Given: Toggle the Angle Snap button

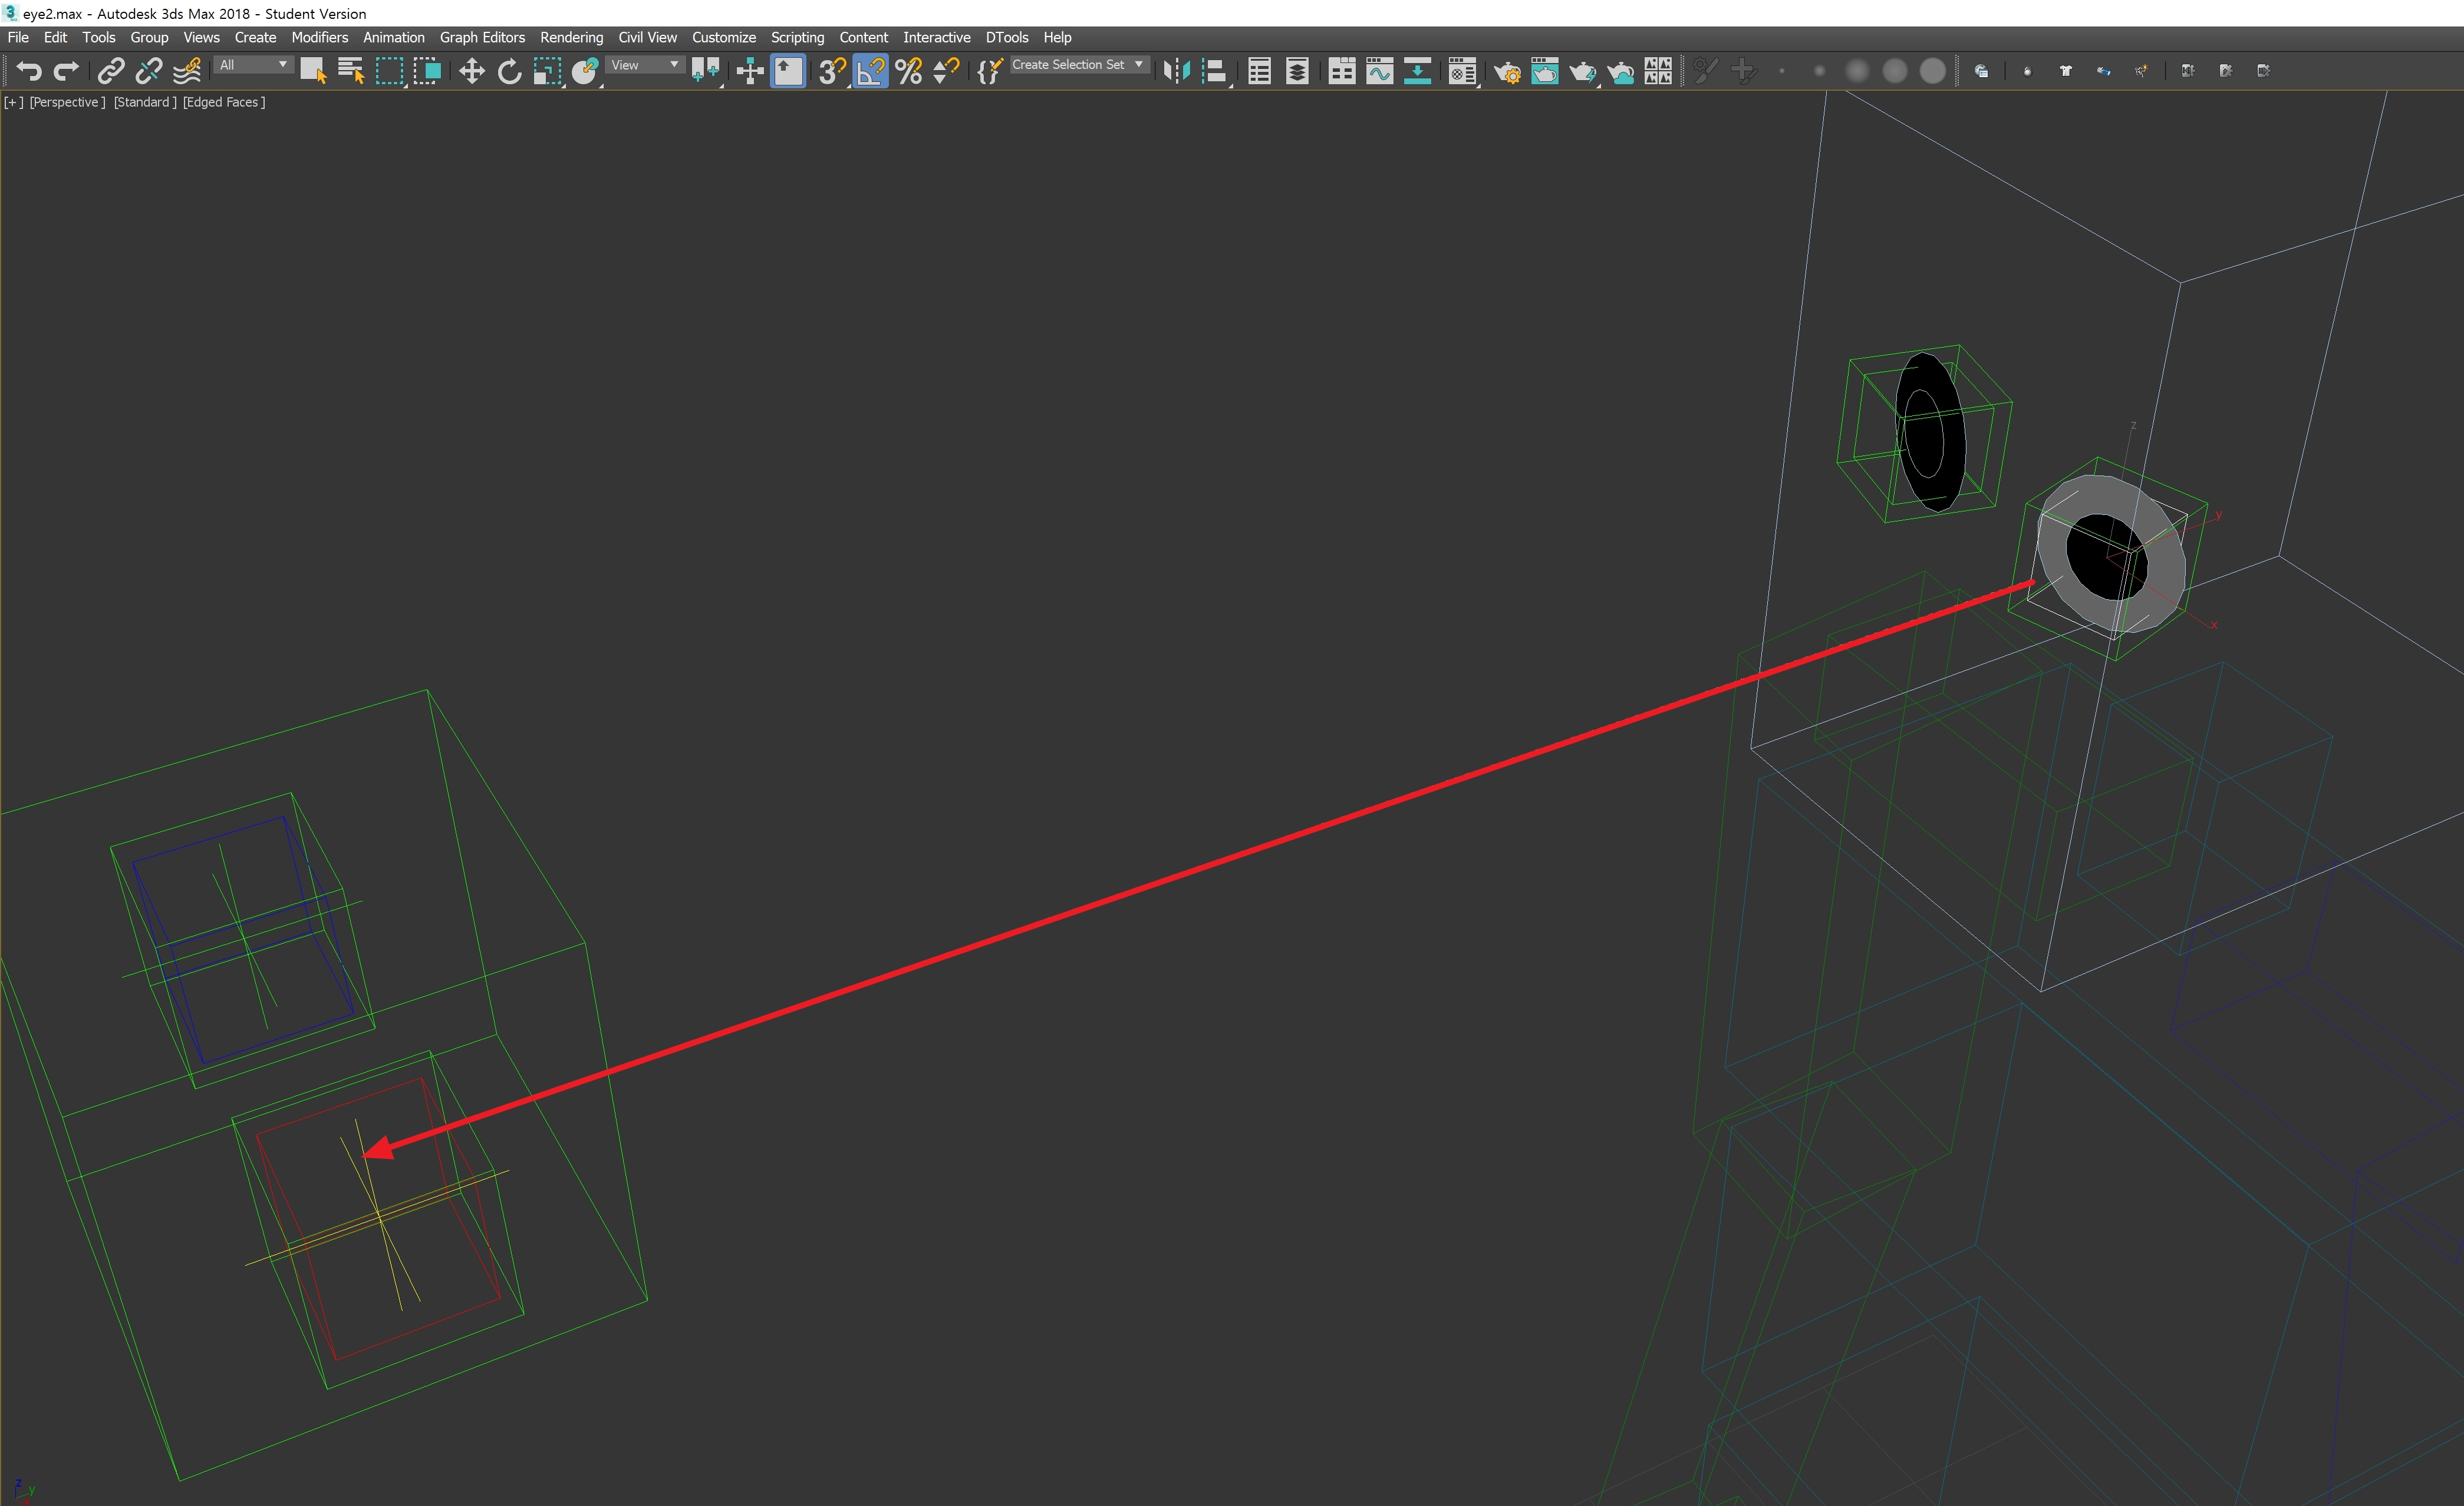Looking at the screenshot, I should [870, 71].
